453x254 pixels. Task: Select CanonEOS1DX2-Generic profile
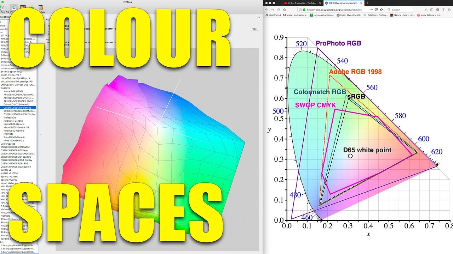17,104
